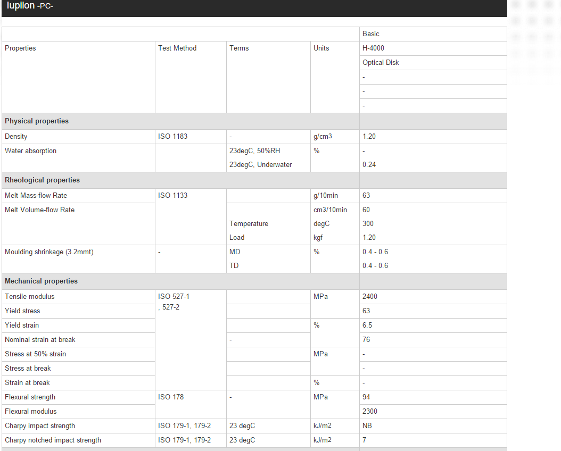Select the 23degC, 50%RH term
561x451 pixels.
[x=255, y=151]
